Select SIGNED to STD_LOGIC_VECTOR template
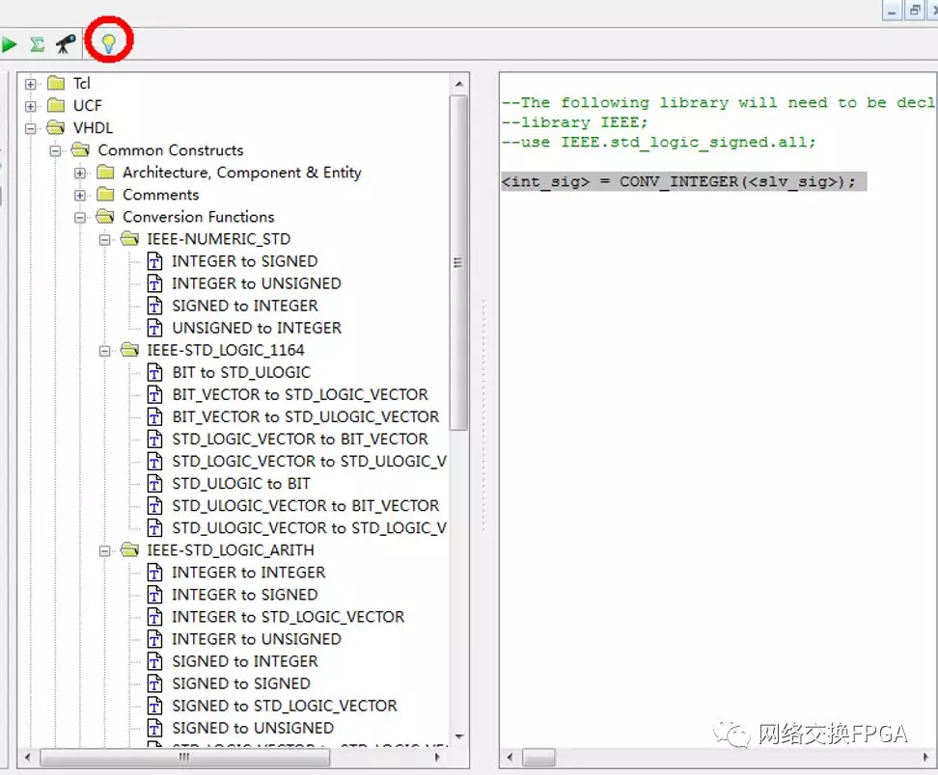The height and width of the screenshot is (775, 938). tap(284, 706)
